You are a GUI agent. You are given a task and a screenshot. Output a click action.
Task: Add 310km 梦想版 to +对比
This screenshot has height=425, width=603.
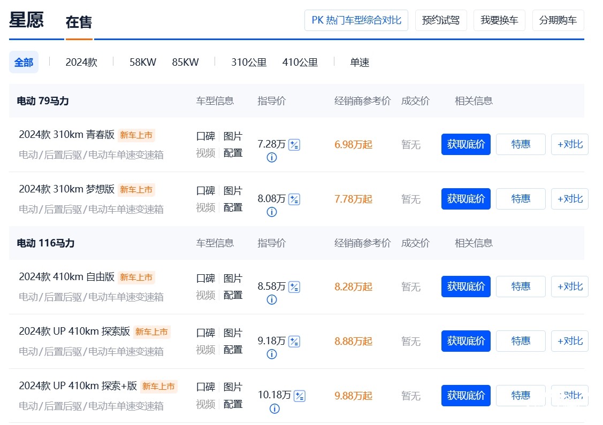[570, 199]
